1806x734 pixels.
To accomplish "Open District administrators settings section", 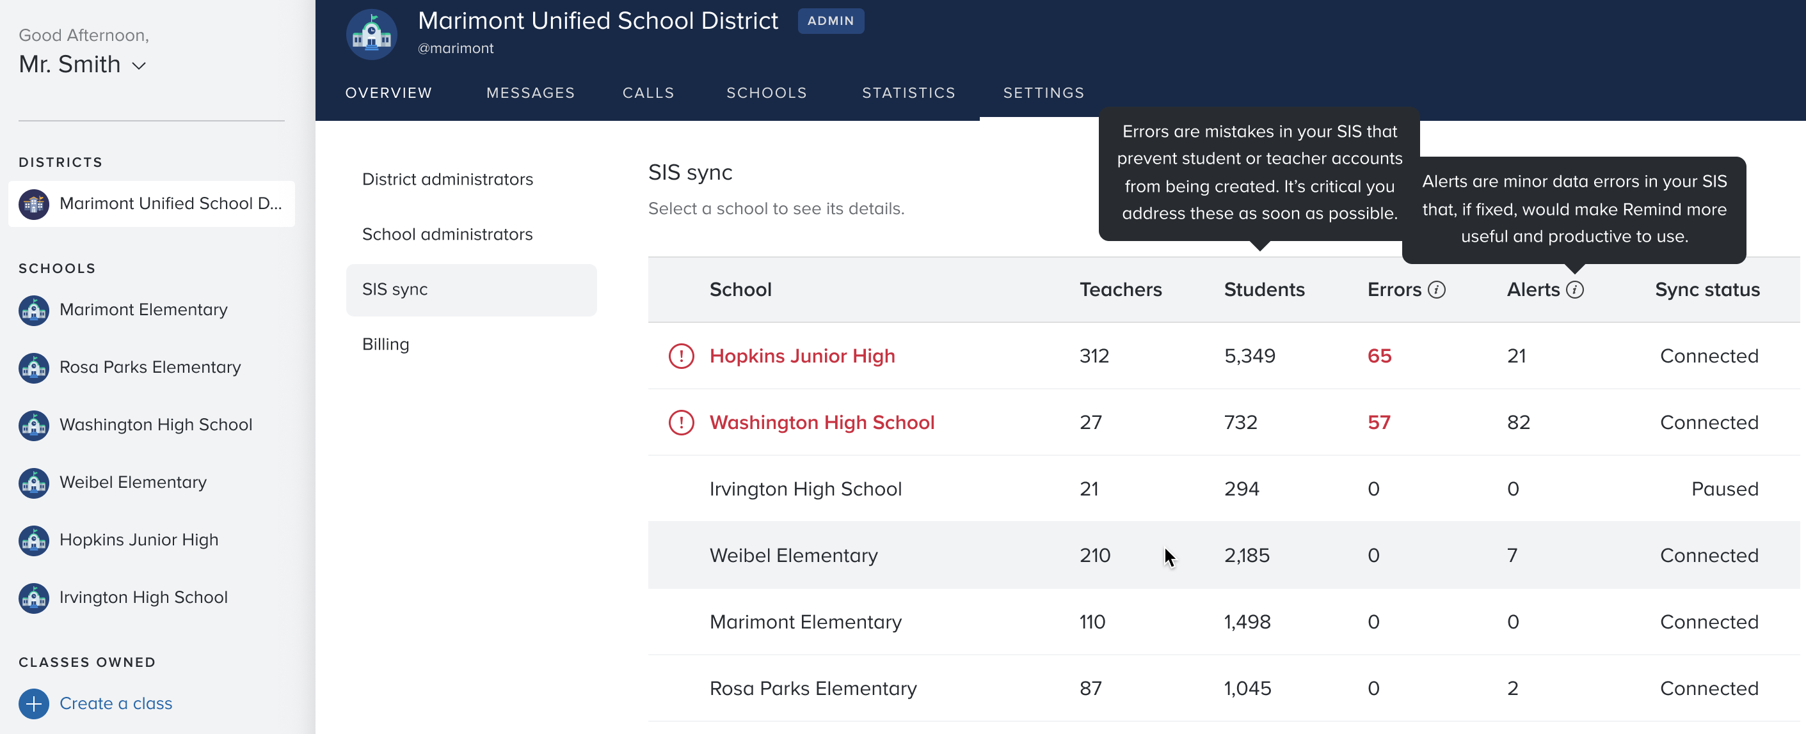I will (x=447, y=179).
